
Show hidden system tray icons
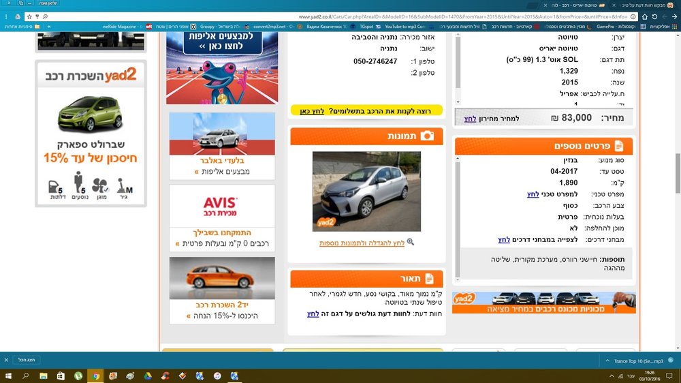pyautogui.click(x=612, y=376)
